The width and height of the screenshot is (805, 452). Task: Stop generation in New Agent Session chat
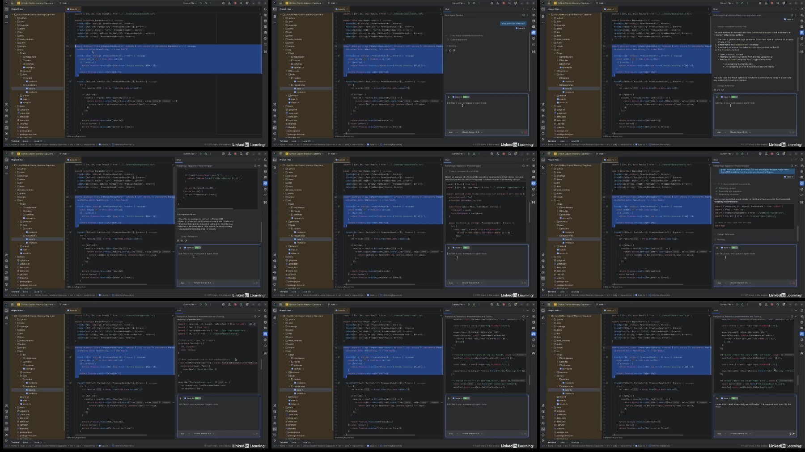tap(525, 132)
